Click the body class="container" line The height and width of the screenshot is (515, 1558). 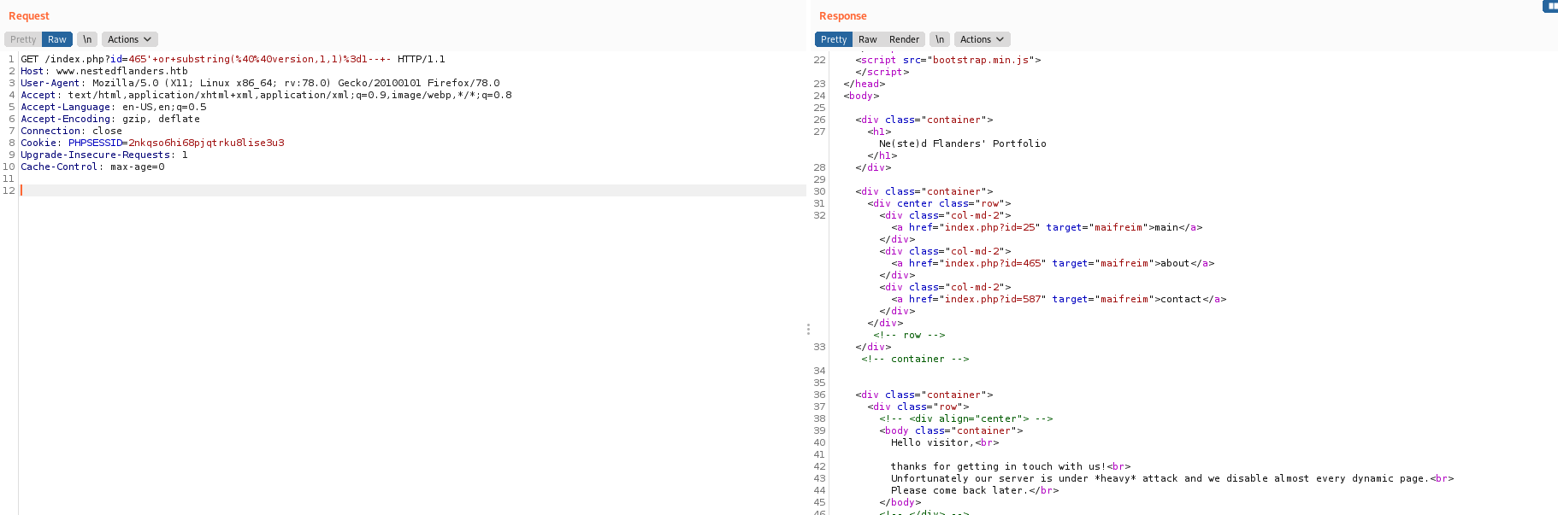(x=951, y=430)
